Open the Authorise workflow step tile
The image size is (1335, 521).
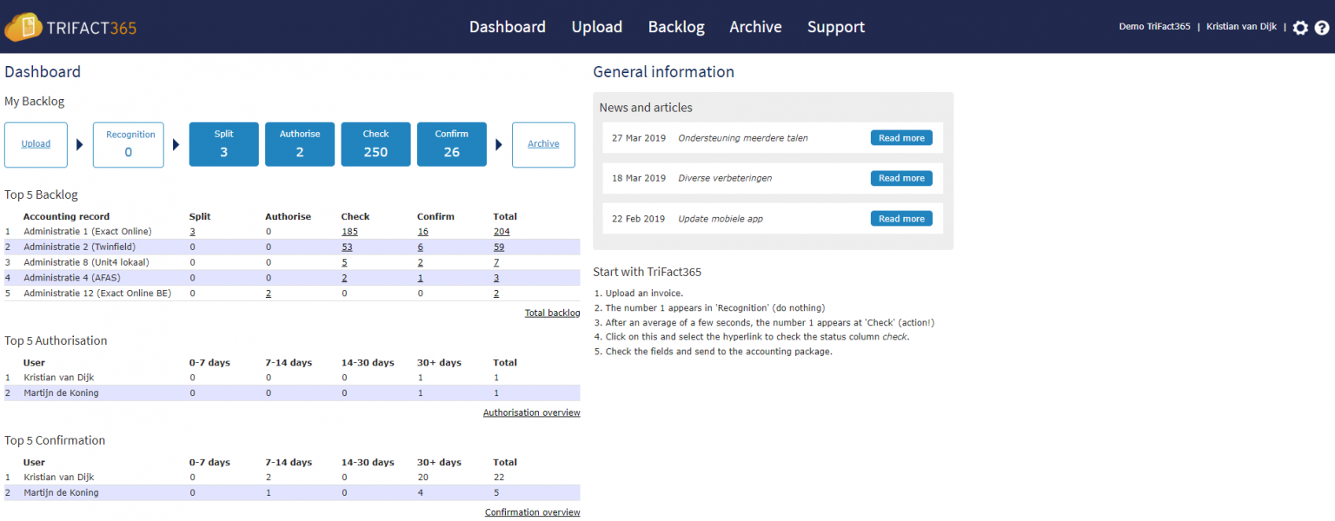click(300, 143)
